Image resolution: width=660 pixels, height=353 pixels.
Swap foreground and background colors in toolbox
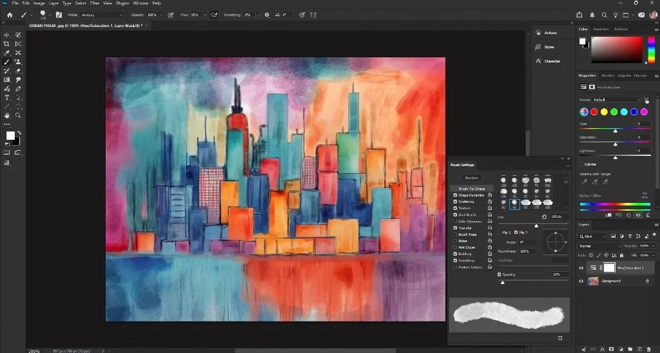(x=19, y=133)
